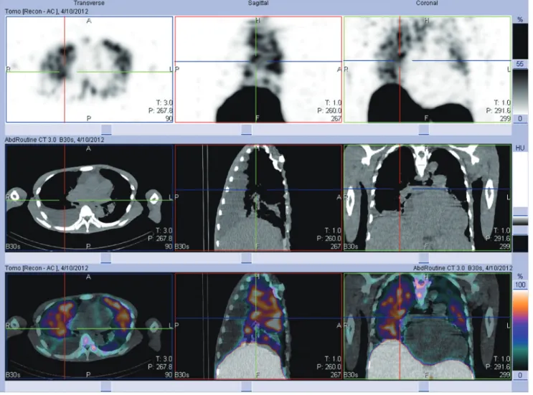Screen dimensions: 533x395
Task: Select the fused transverse SPECT/CT viewport
Action: 90,326
